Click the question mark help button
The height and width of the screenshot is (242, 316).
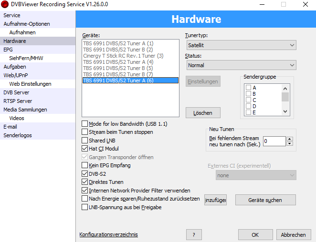pyautogui.click(x=193, y=235)
